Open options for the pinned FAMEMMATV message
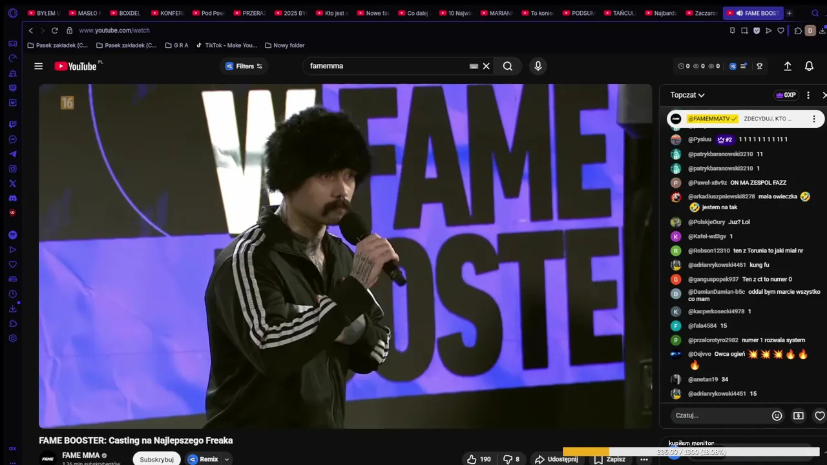This screenshot has width=827, height=465. [x=814, y=119]
